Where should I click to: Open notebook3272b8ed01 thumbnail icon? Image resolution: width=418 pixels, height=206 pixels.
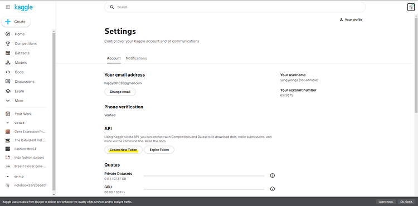pyautogui.click(x=8, y=185)
